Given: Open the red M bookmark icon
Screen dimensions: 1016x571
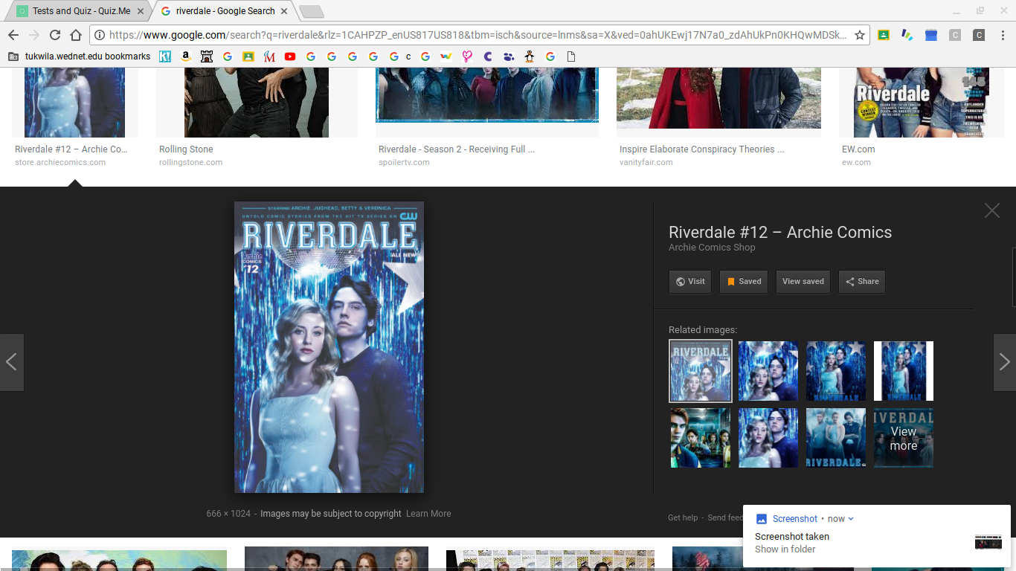Looking at the screenshot, I should point(269,57).
